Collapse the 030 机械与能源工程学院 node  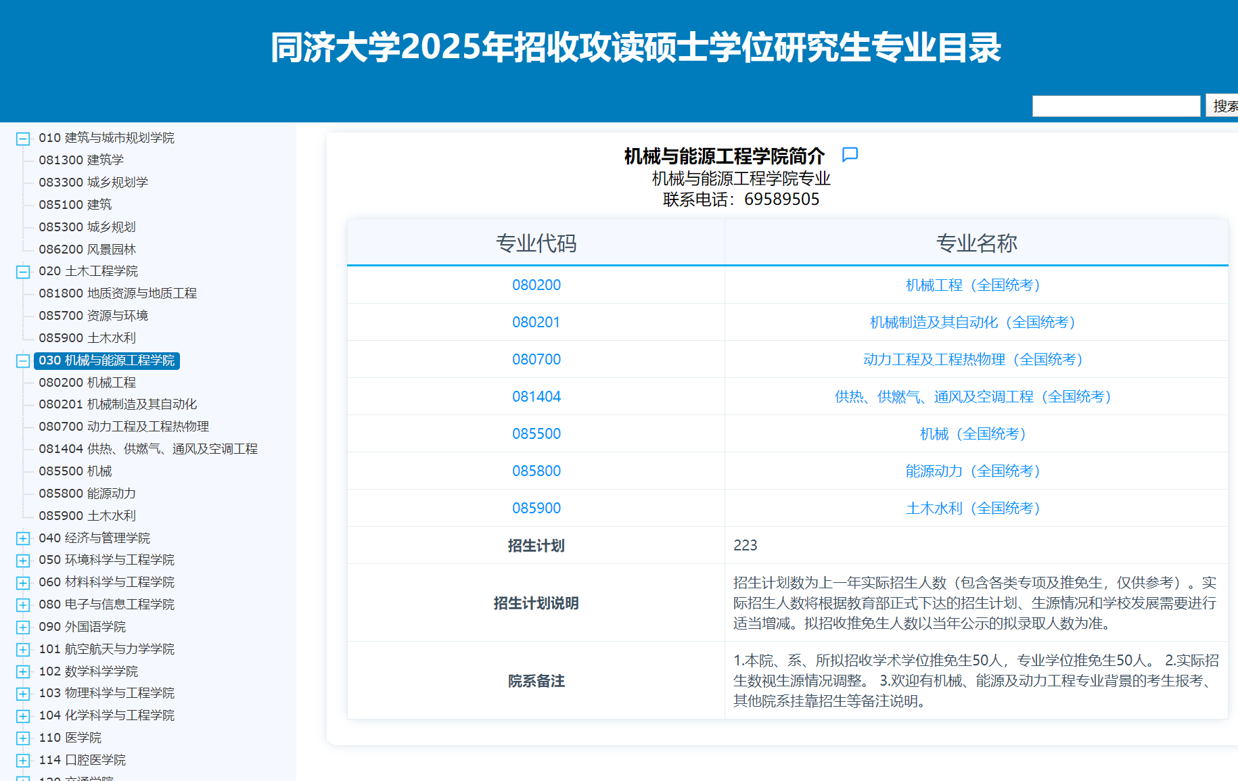[x=23, y=361]
